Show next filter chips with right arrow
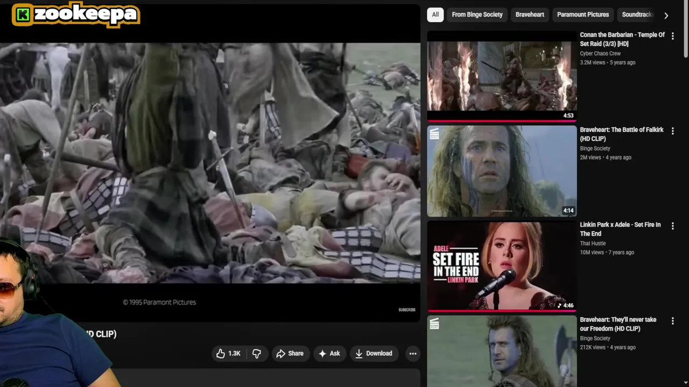The image size is (689, 387). [666, 15]
